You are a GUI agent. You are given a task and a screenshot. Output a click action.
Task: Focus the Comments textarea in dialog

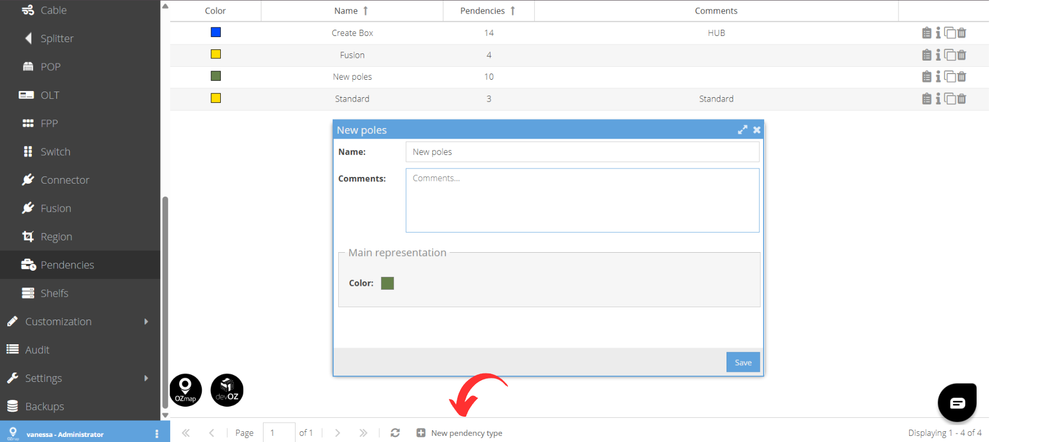coord(582,201)
